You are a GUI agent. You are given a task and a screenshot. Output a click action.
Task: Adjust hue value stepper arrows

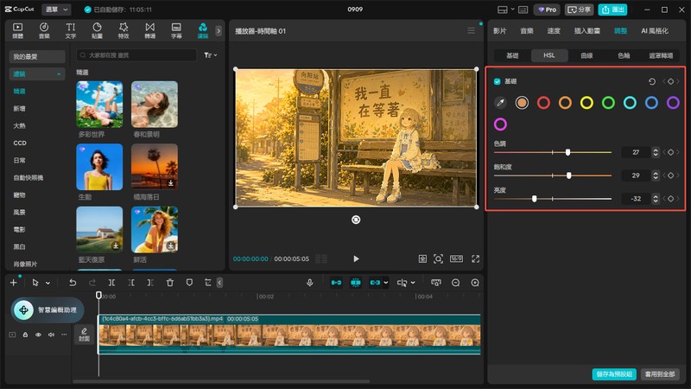click(x=656, y=152)
